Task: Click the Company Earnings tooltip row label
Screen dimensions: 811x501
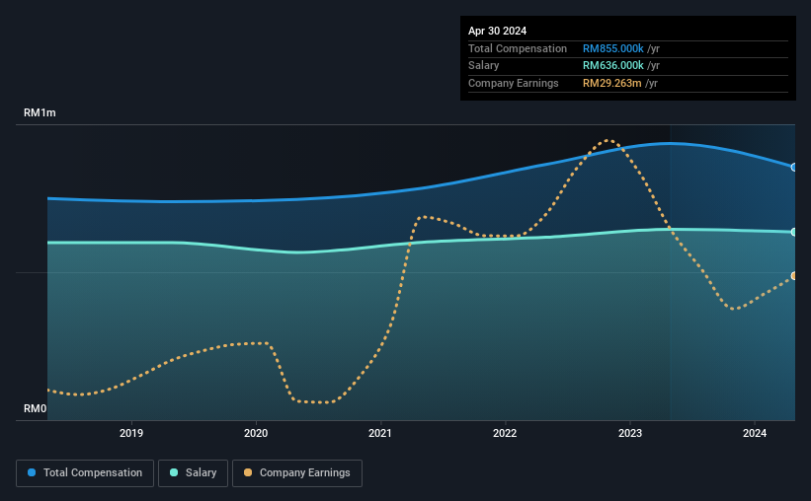Action: [513, 83]
